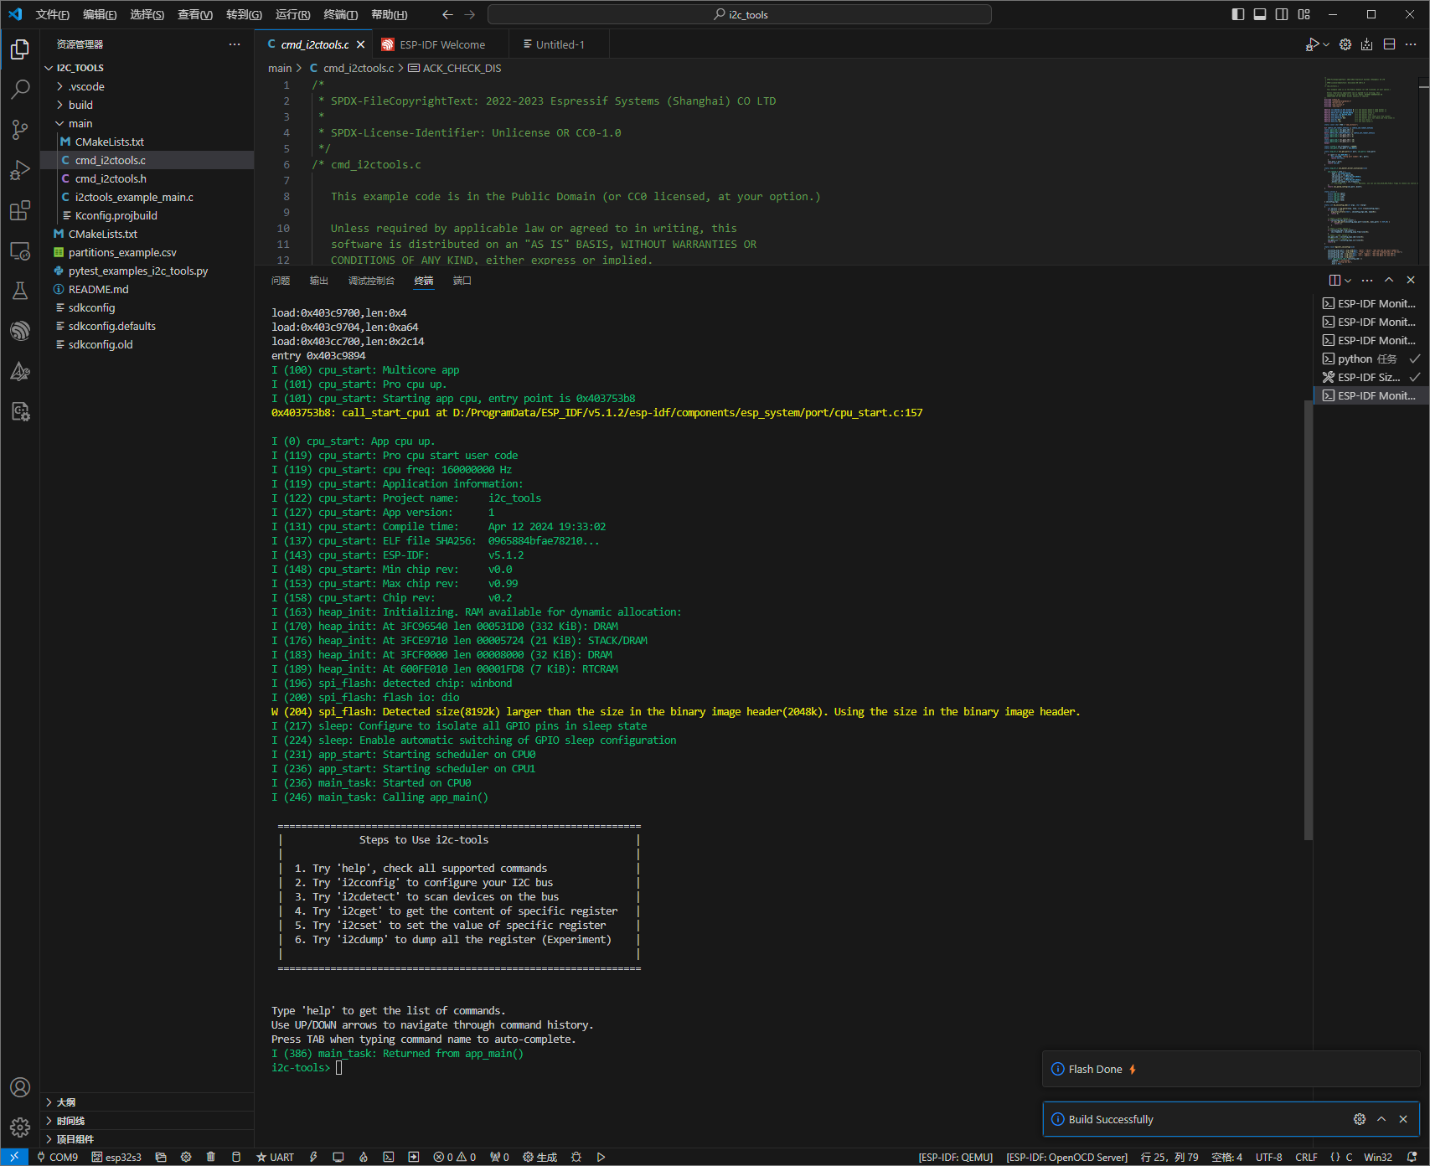Open the run-file dropdown arrow in the editor toolbar
Viewport: 1430px width, 1166px height.
[x=1326, y=44]
